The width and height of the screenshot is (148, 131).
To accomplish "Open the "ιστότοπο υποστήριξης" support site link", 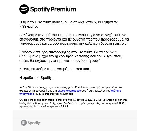I will click(x=70, y=92).
